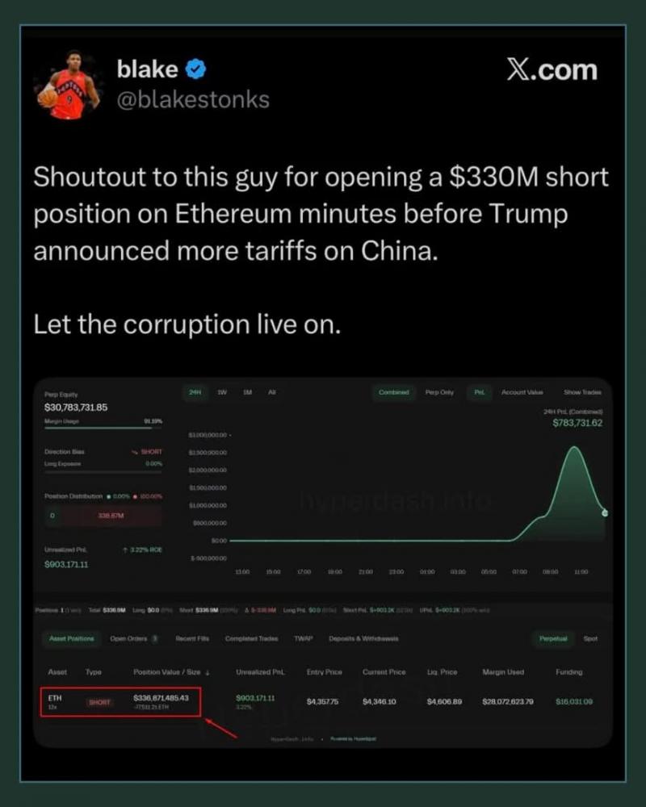This screenshot has height=807, width=646.
Task: Click the red SHORT type badge
Action: pos(100,702)
